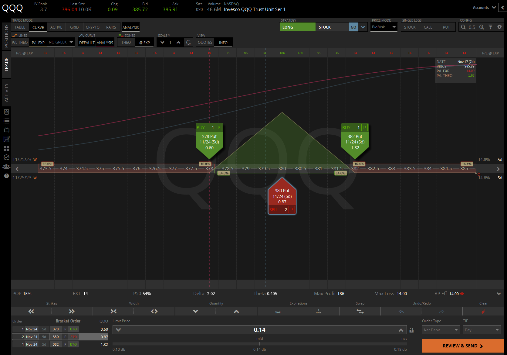Toggle P/L THEO line

tap(20, 43)
